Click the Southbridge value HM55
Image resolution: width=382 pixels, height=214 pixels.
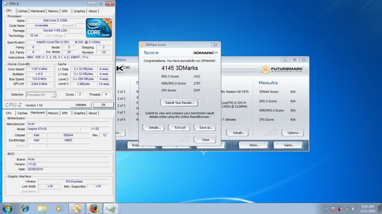click(x=68, y=140)
